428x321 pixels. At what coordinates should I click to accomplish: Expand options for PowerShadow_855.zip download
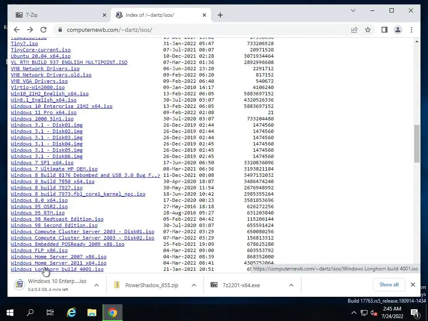(194, 285)
